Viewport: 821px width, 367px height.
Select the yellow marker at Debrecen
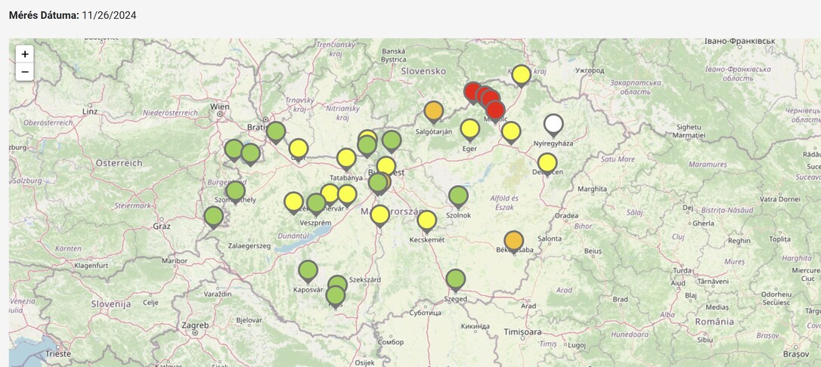click(x=547, y=165)
